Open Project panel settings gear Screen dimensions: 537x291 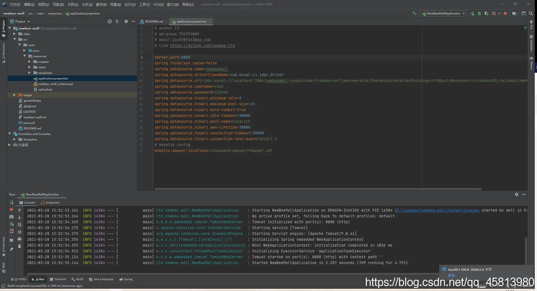click(126, 21)
